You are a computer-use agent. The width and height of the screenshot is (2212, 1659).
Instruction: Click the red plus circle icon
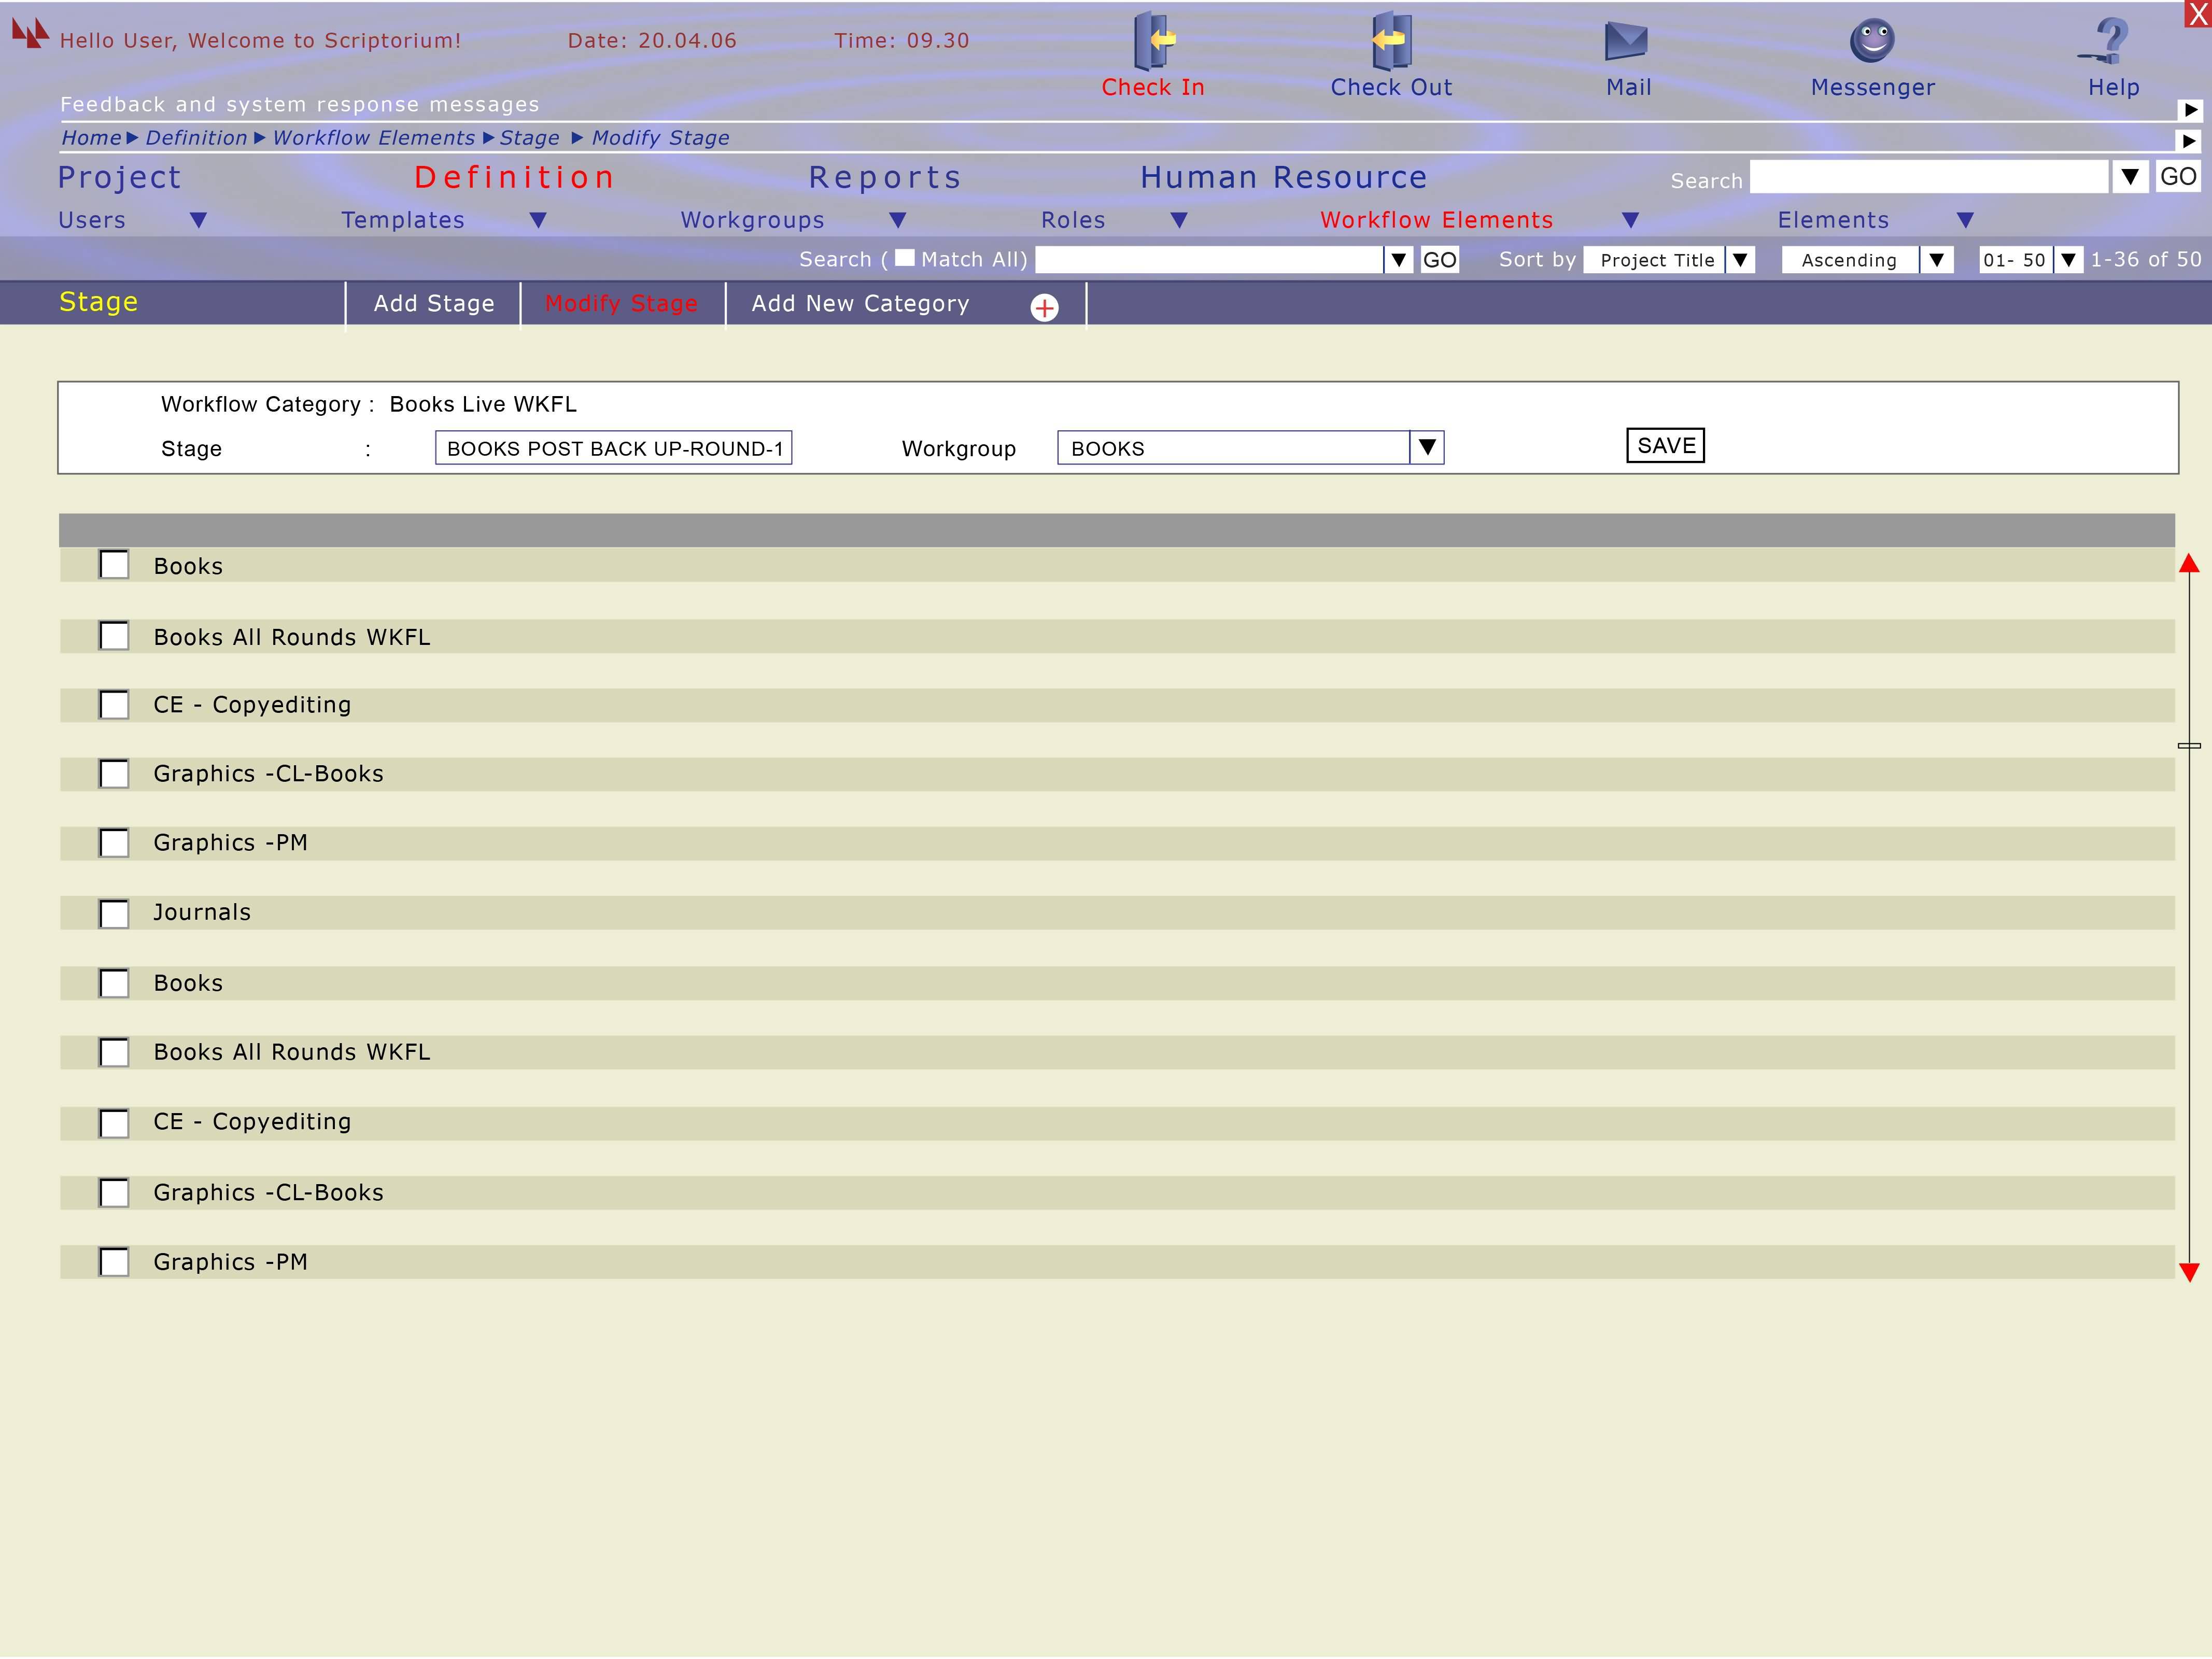[1044, 308]
